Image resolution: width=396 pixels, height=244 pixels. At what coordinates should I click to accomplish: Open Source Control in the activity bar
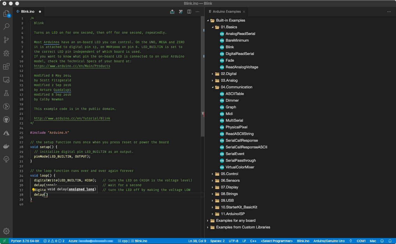click(x=6, y=41)
